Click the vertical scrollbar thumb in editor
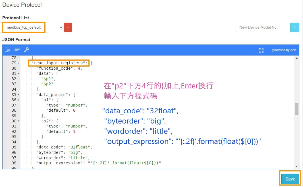The height and width of the screenshot is (187, 303). (297, 109)
